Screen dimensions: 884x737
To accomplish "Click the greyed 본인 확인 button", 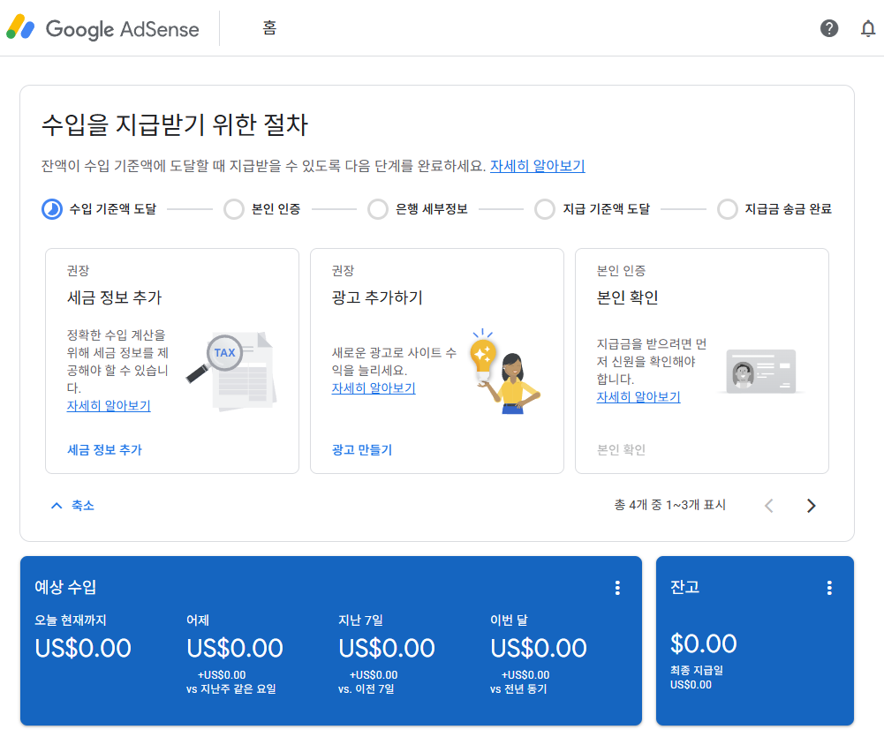I will pos(621,449).
